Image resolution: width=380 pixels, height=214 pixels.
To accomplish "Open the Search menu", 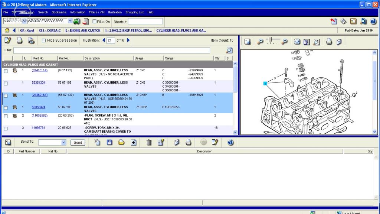I will tap(43, 12).
